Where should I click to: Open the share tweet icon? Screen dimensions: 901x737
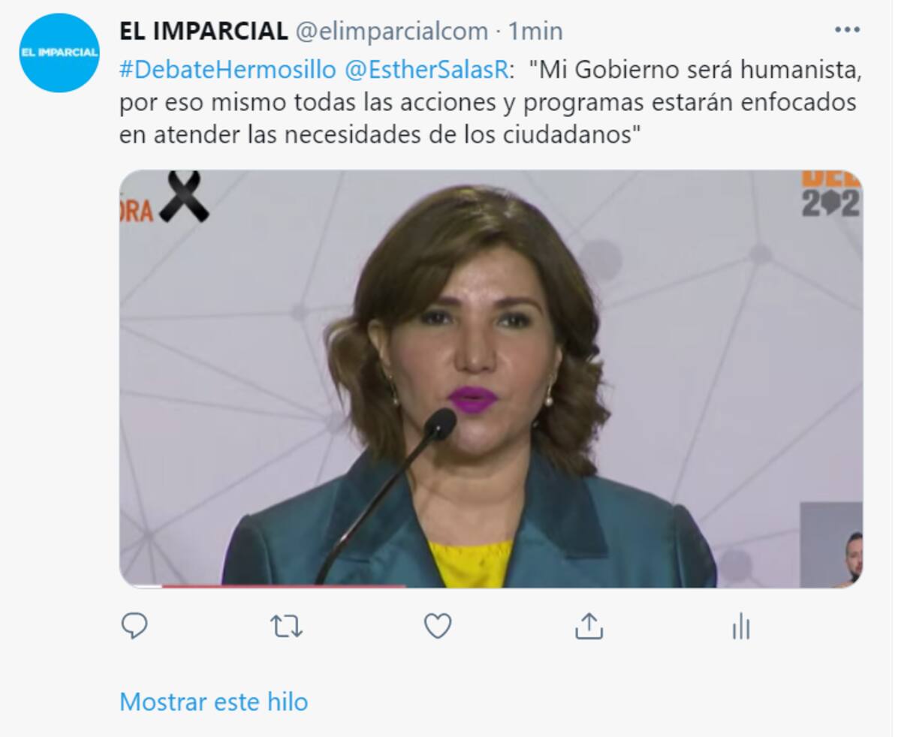point(589,626)
